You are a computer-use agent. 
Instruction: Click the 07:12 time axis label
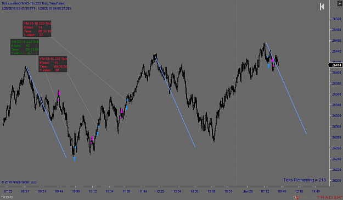tap(265, 191)
